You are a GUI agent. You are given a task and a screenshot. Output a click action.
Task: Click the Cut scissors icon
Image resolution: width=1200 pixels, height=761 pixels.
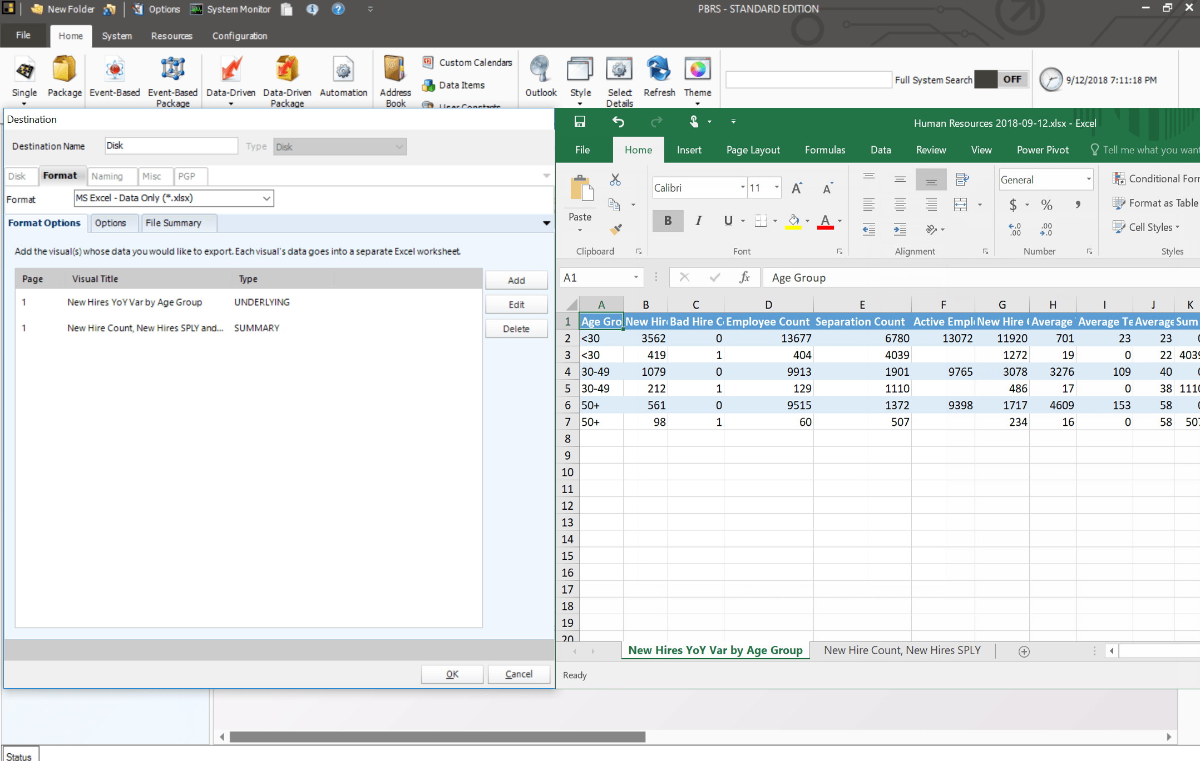[x=615, y=180]
